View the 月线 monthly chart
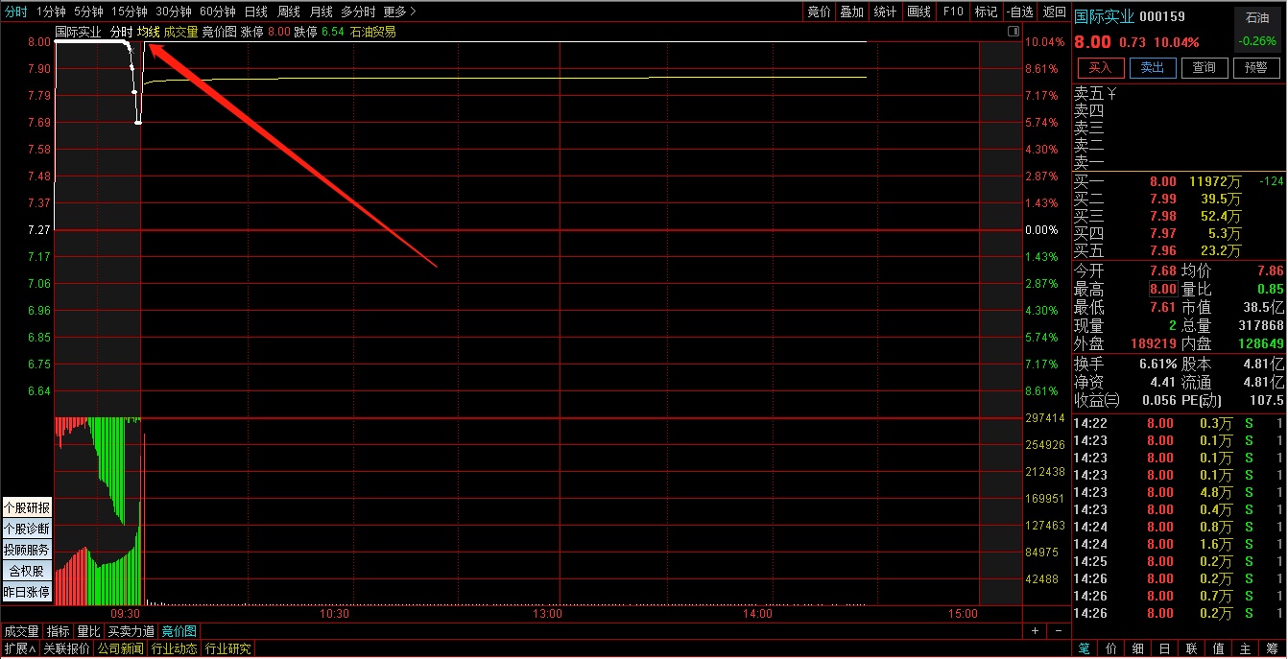The image size is (1288, 659). (322, 12)
